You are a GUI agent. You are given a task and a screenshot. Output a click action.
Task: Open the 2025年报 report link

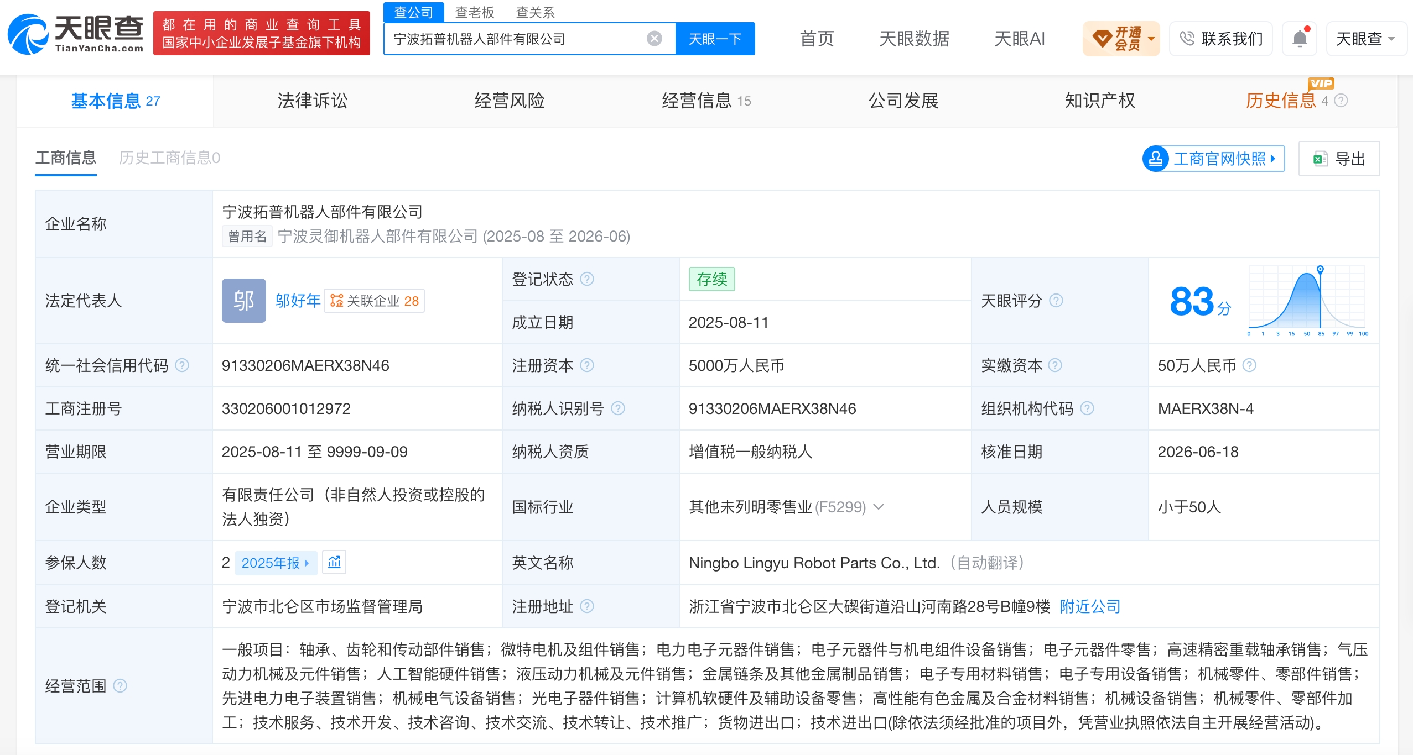point(276,563)
